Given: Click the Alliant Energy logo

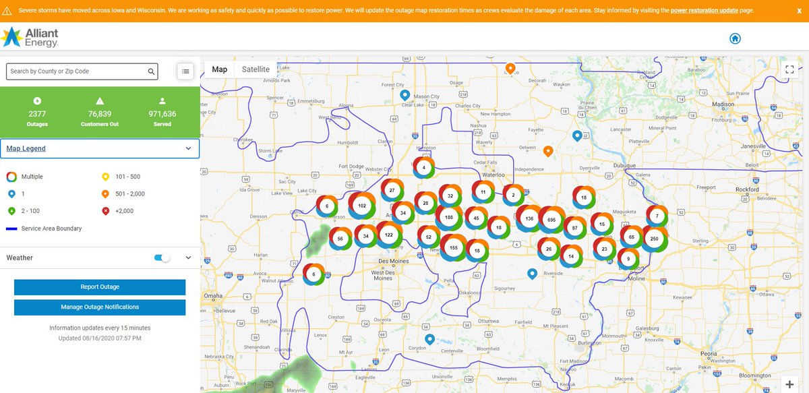Looking at the screenshot, I should [x=31, y=37].
